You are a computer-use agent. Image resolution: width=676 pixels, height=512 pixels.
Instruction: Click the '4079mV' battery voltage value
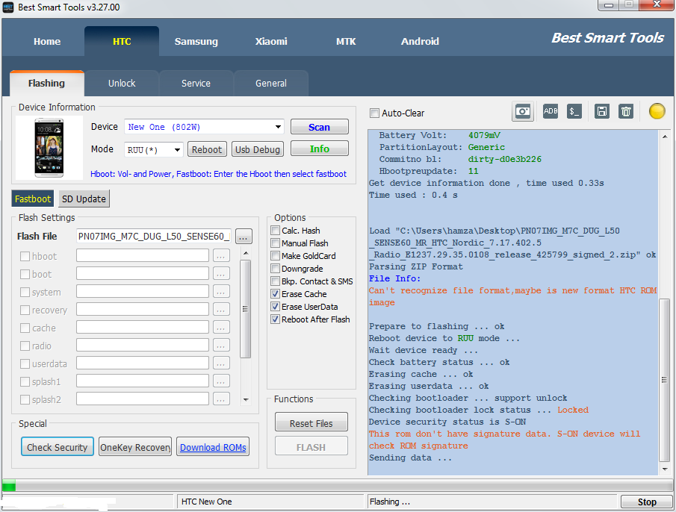pyautogui.click(x=484, y=135)
